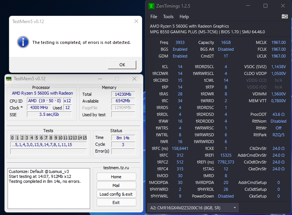Click the Cmd2T value 1T
Image resolution: width=292 pixels, height=215 pixels.
coord(226,56)
